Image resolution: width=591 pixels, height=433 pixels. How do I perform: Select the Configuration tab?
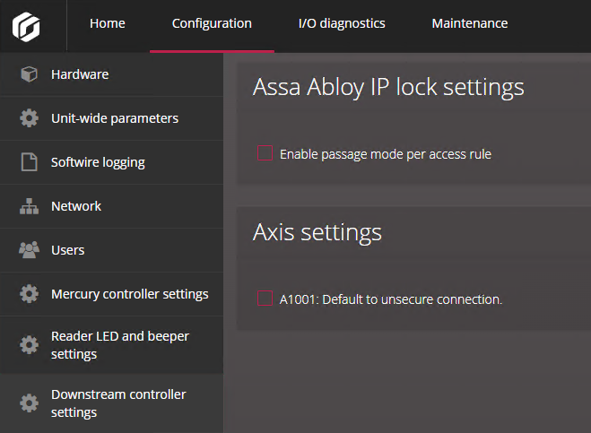click(x=212, y=24)
